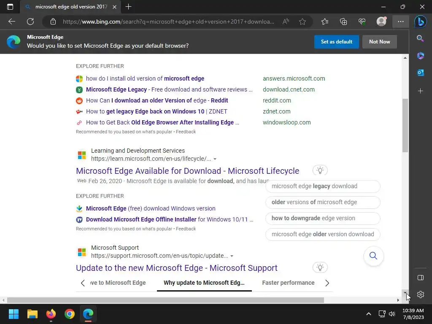Launch File Explorer from taskbar
Screen dimensions: 432x324
click(32, 314)
